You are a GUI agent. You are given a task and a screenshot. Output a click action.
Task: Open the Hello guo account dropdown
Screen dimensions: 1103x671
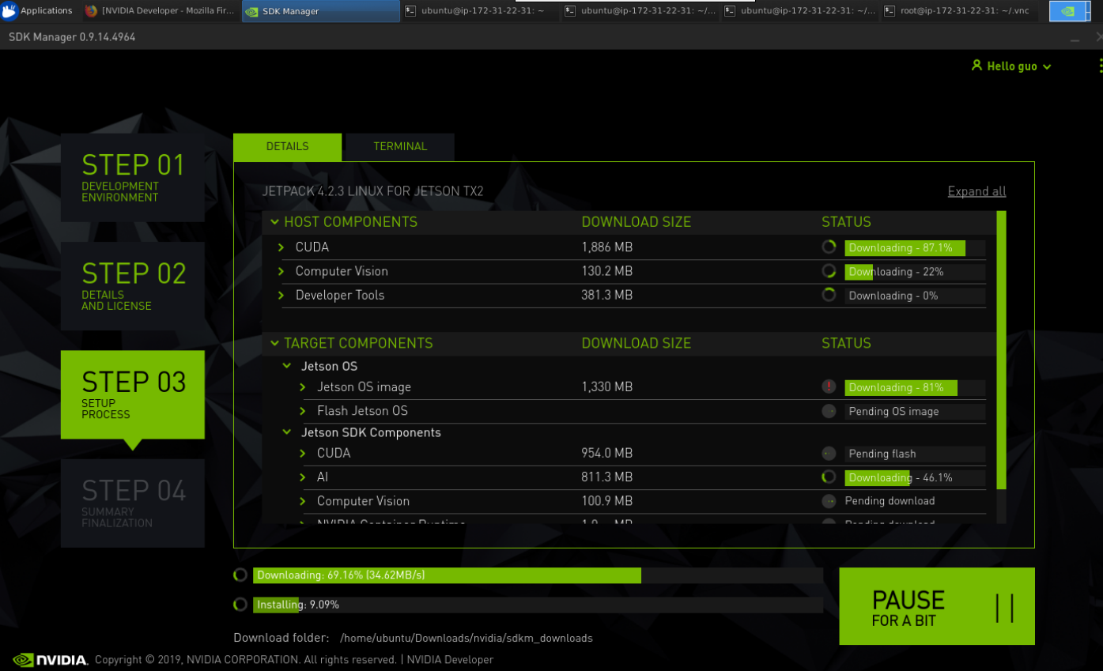point(1011,66)
